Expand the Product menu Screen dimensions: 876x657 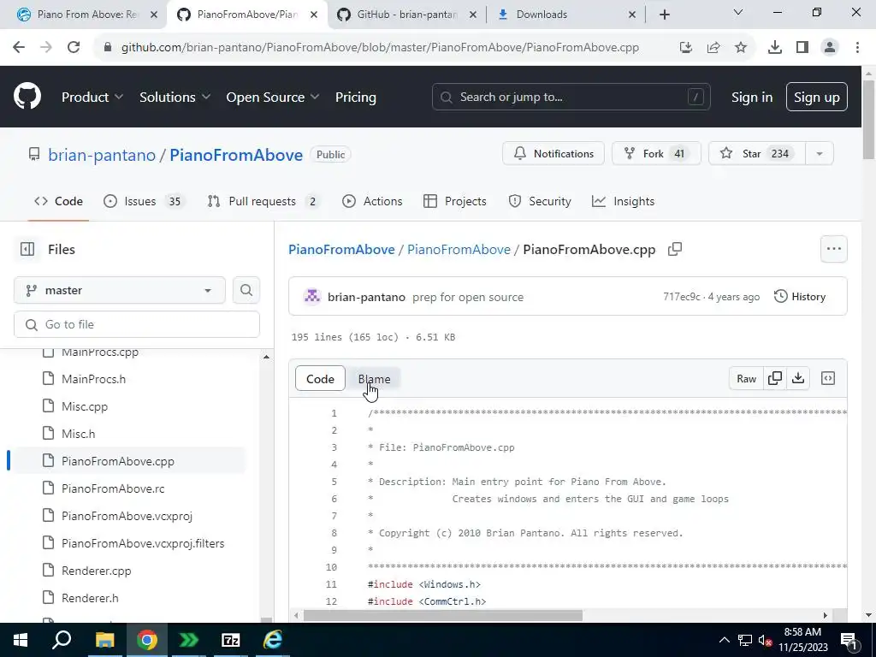[92, 97]
